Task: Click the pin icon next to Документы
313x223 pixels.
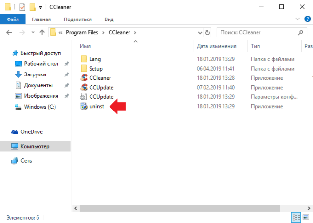Action: pyautogui.click(x=67, y=85)
